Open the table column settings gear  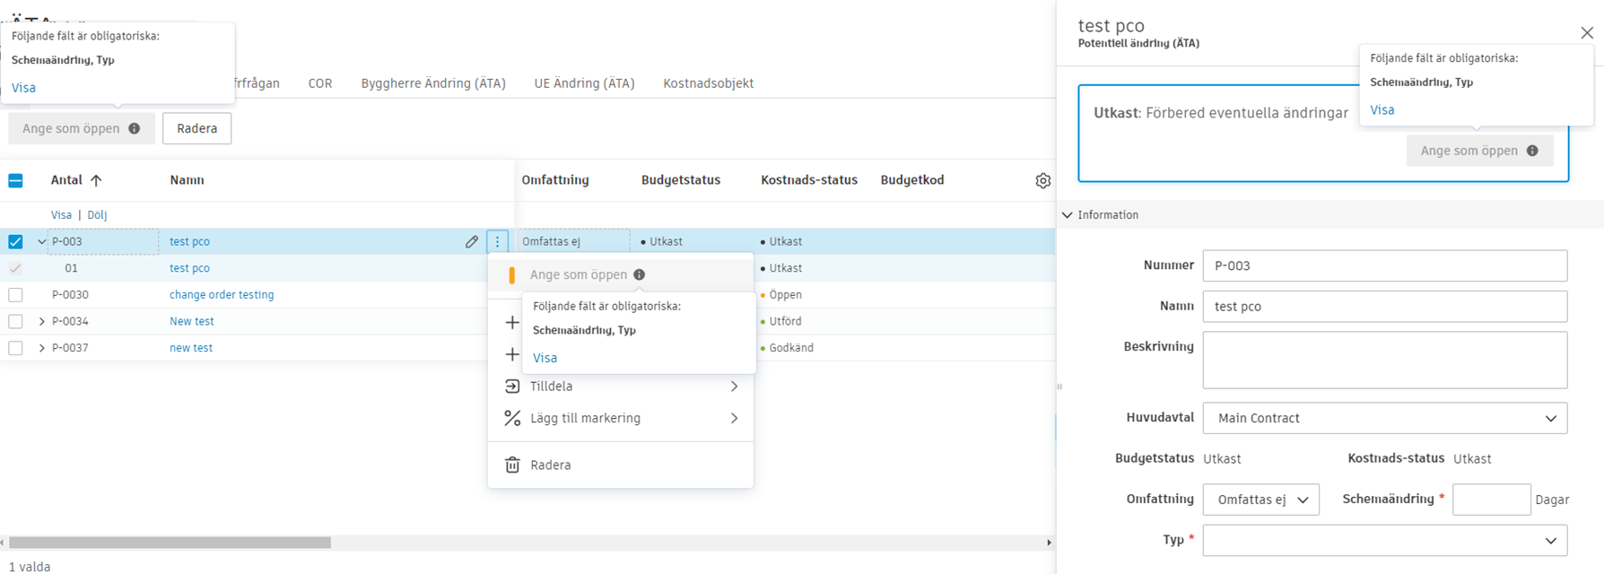(1042, 180)
